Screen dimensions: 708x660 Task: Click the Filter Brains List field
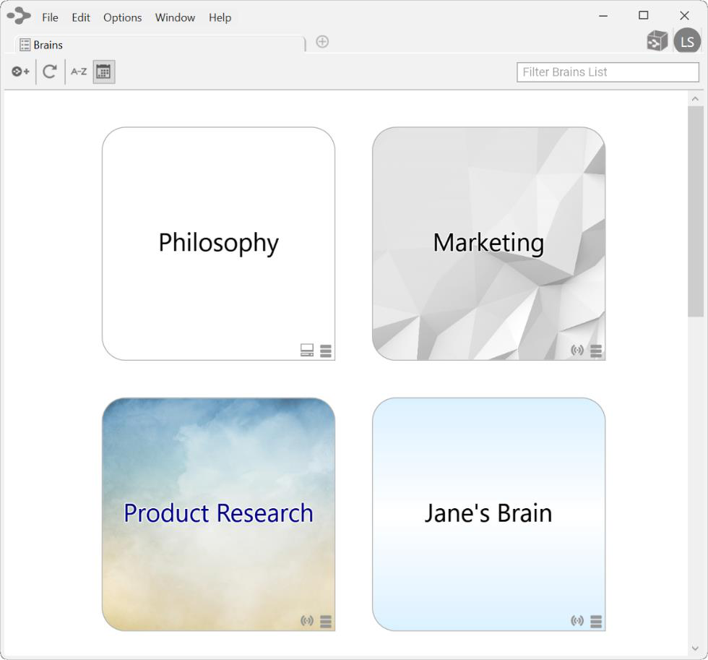608,72
